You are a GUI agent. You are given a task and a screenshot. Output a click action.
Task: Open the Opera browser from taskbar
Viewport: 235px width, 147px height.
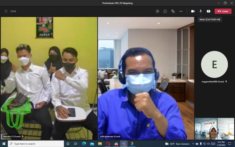click(x=108, y=144)
